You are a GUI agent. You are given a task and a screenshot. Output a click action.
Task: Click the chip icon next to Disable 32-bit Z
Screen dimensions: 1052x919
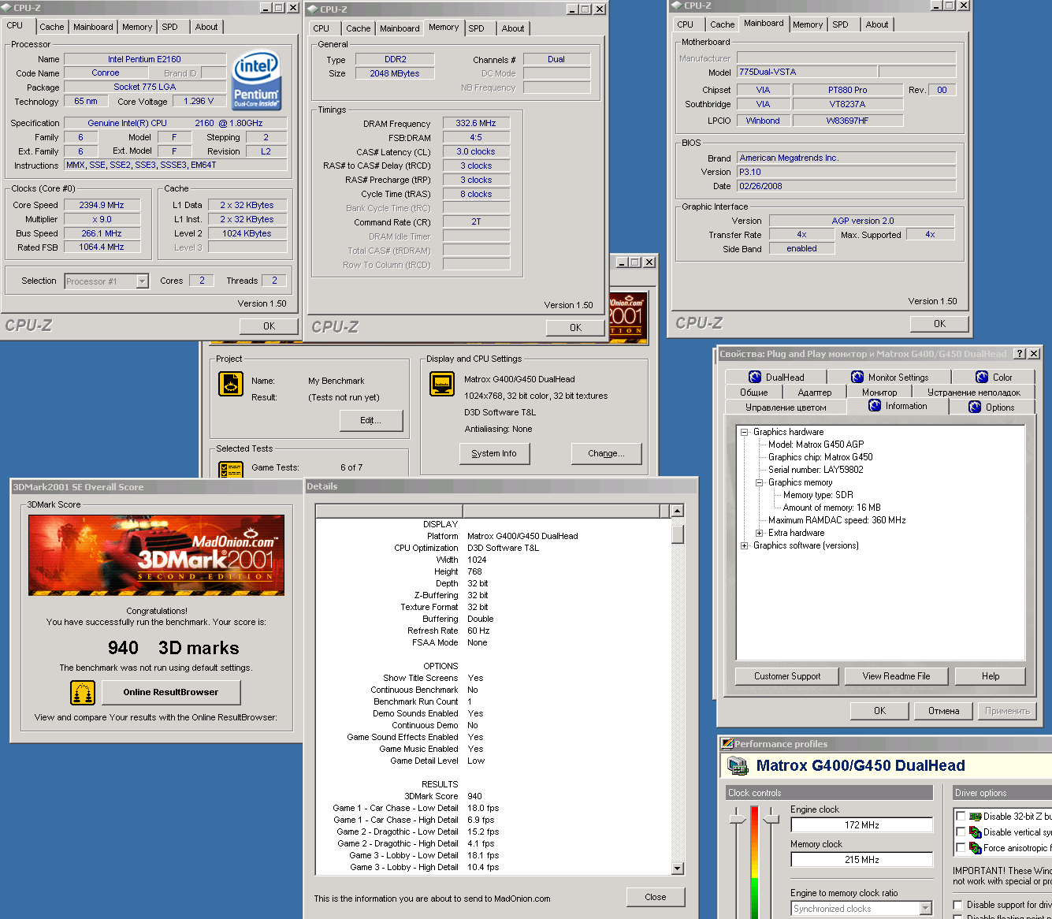(x=975, y=817)
